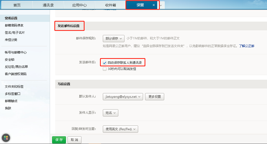Enable 30秒内可以取消发信 checkbox
Screen dimensions: 267x144
[105, 69]
